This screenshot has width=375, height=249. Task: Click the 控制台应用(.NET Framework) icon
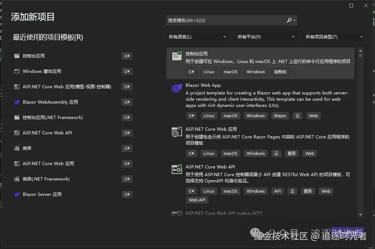tap(17, 118)
